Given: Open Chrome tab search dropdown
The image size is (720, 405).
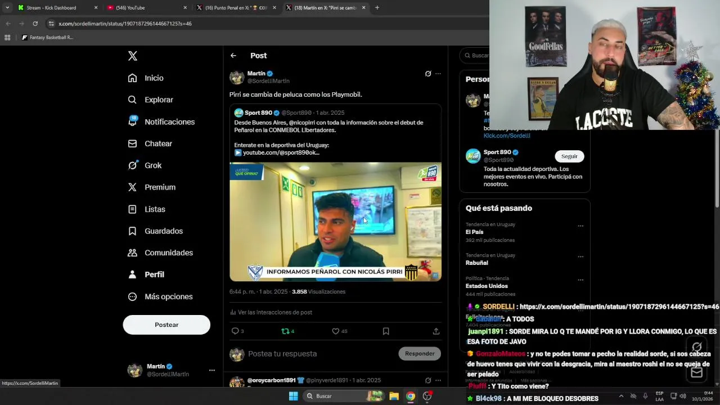Looking at the screenshot, I should (x=7, y=8).
